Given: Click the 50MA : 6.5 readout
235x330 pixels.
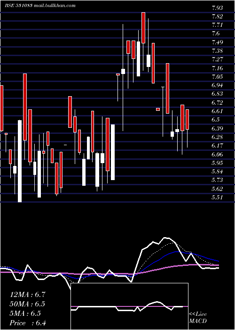Looking at the screenshot, I should pyautogui.click(x=27, y=304).
